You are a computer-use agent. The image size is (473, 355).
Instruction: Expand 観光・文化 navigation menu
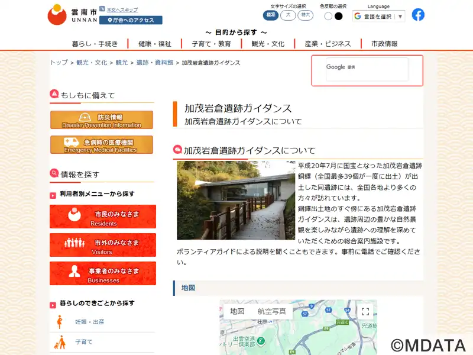coord(268,44)
